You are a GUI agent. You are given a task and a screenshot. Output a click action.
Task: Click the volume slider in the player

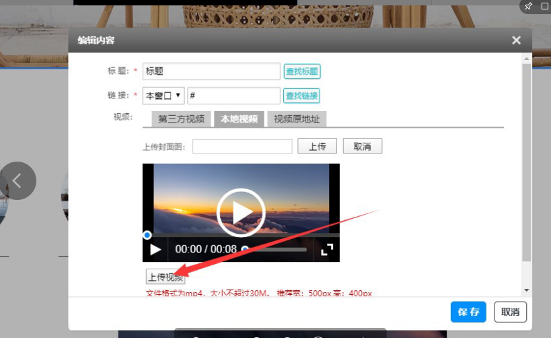click(274, 249)
